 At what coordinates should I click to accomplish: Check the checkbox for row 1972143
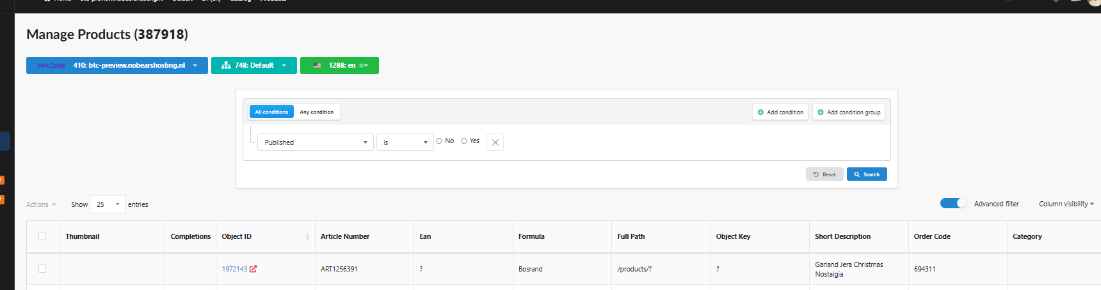(42, 269)
